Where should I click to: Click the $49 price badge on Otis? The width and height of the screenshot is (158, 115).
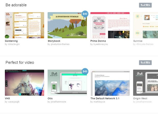(85, 71)
